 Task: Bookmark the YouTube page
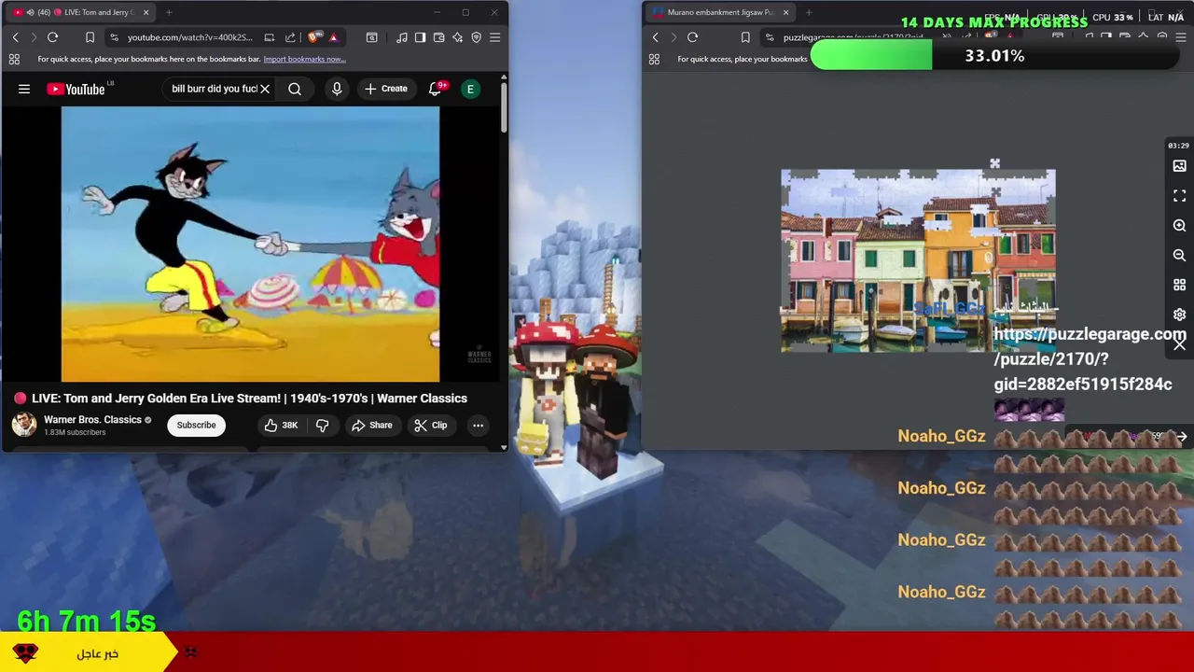coord(90,37)
